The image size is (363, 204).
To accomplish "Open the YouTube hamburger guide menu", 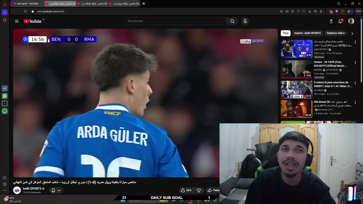I will pos(17,21).
